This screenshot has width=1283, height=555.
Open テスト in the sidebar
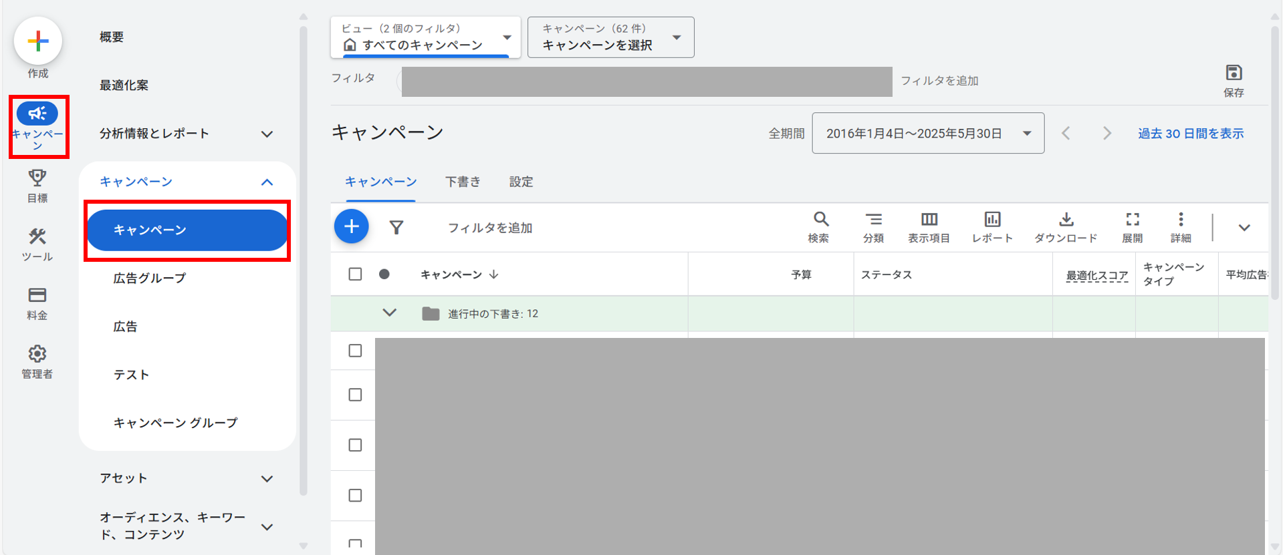point(131,375)
